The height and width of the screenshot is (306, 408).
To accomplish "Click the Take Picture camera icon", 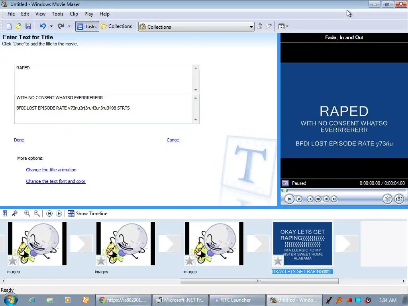I will point(399,199).
